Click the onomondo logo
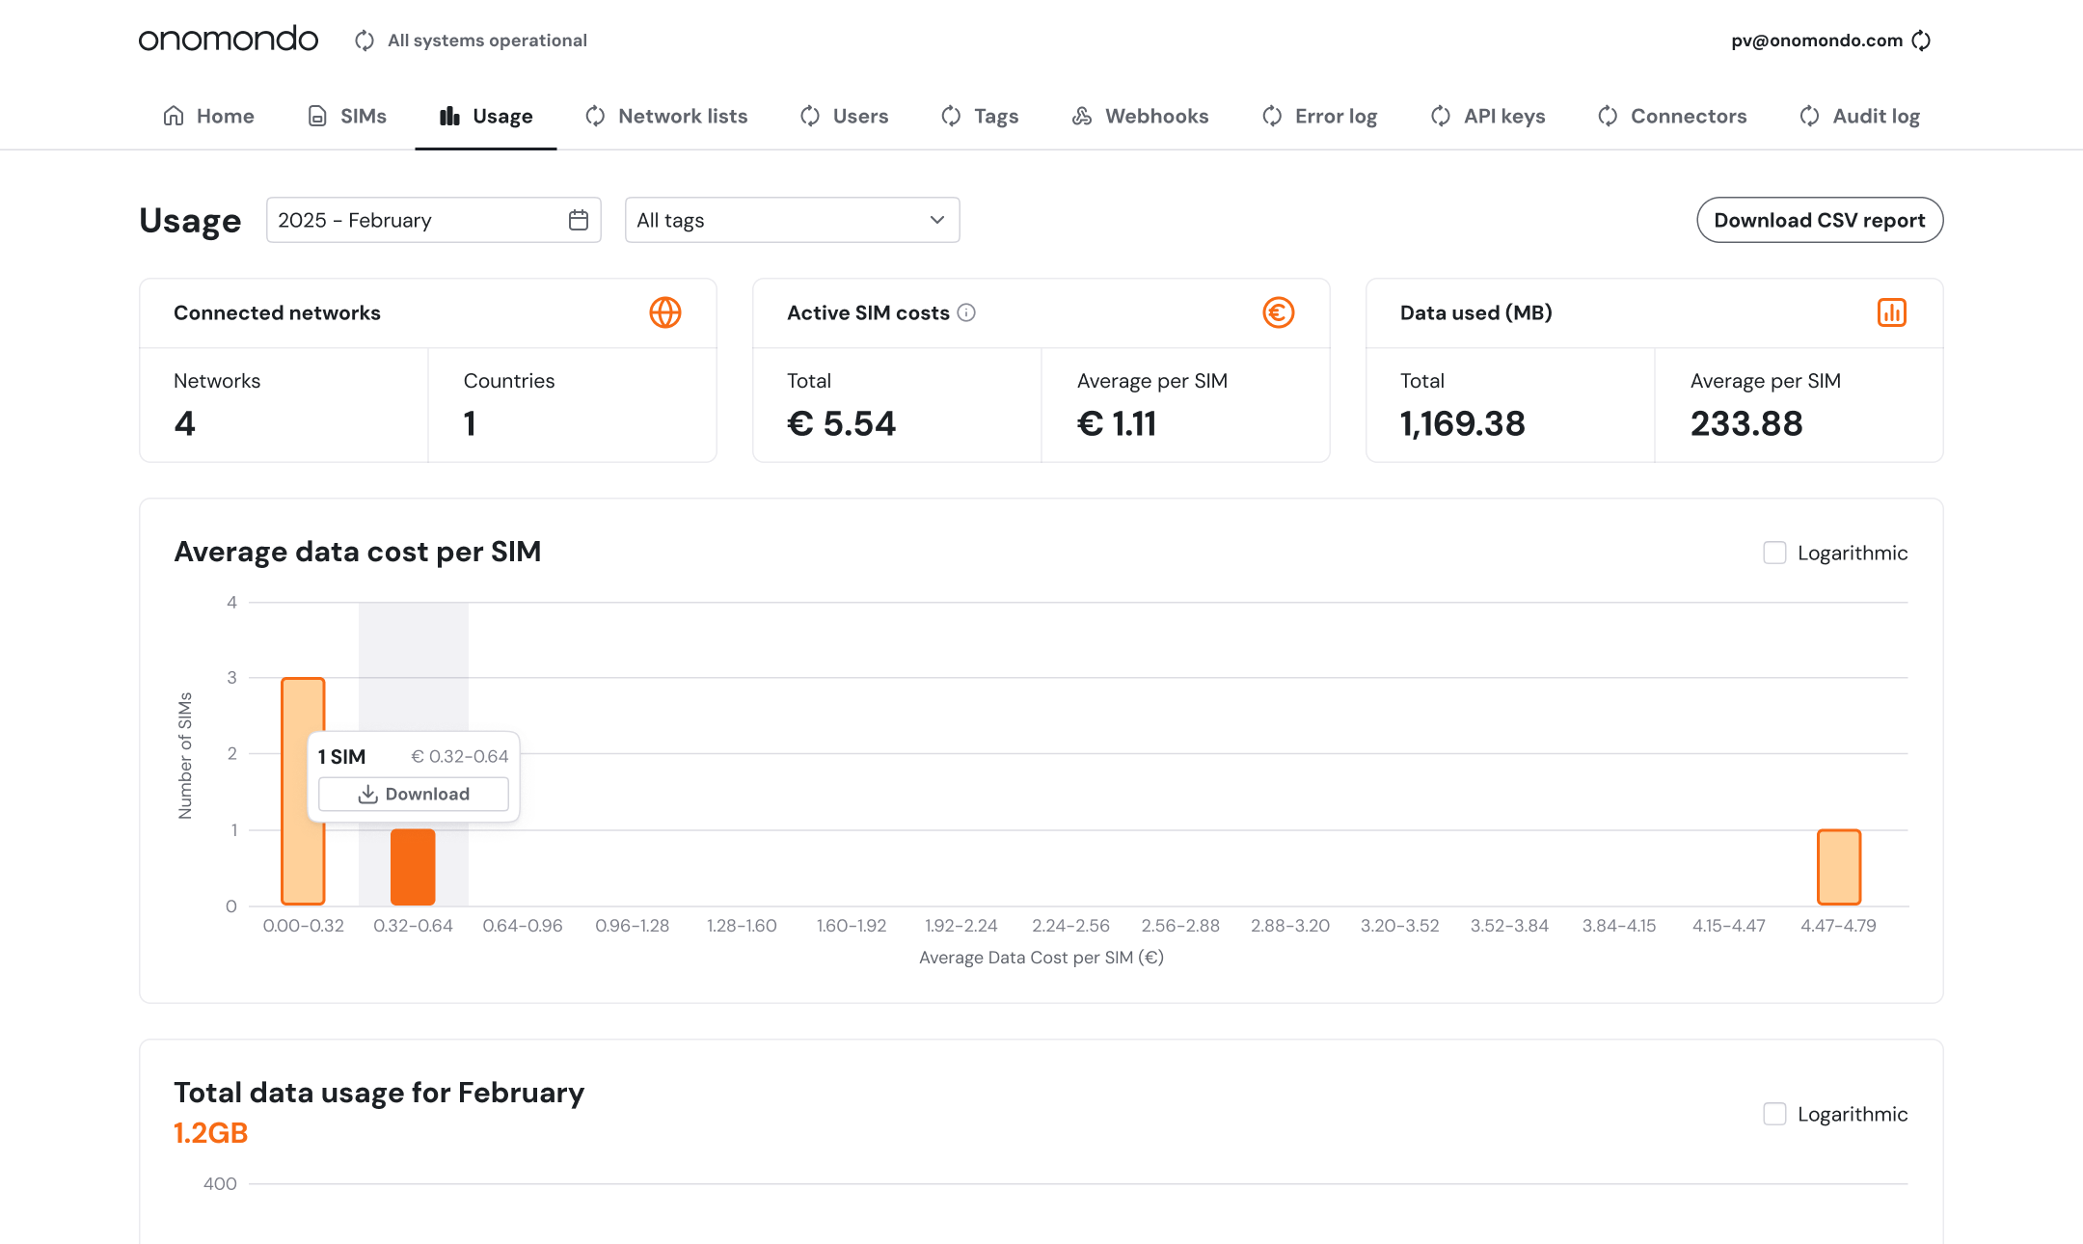Viewport: 2083px width, 1244px height. click(229, 39)
